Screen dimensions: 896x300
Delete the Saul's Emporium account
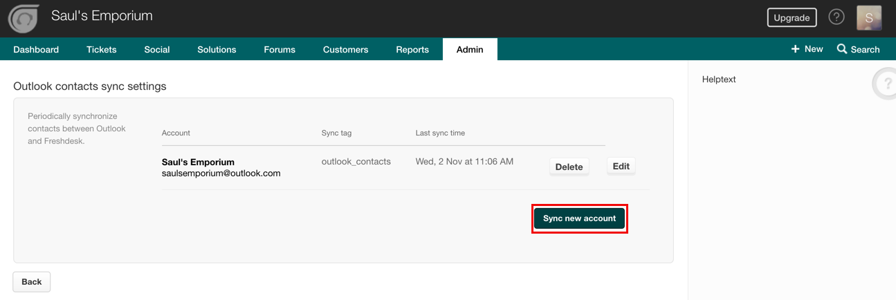[569, 167]
